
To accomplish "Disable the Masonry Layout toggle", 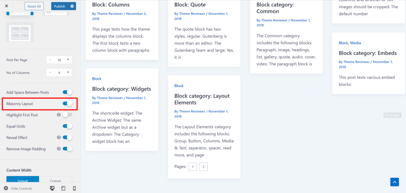I will coord(67,103).
